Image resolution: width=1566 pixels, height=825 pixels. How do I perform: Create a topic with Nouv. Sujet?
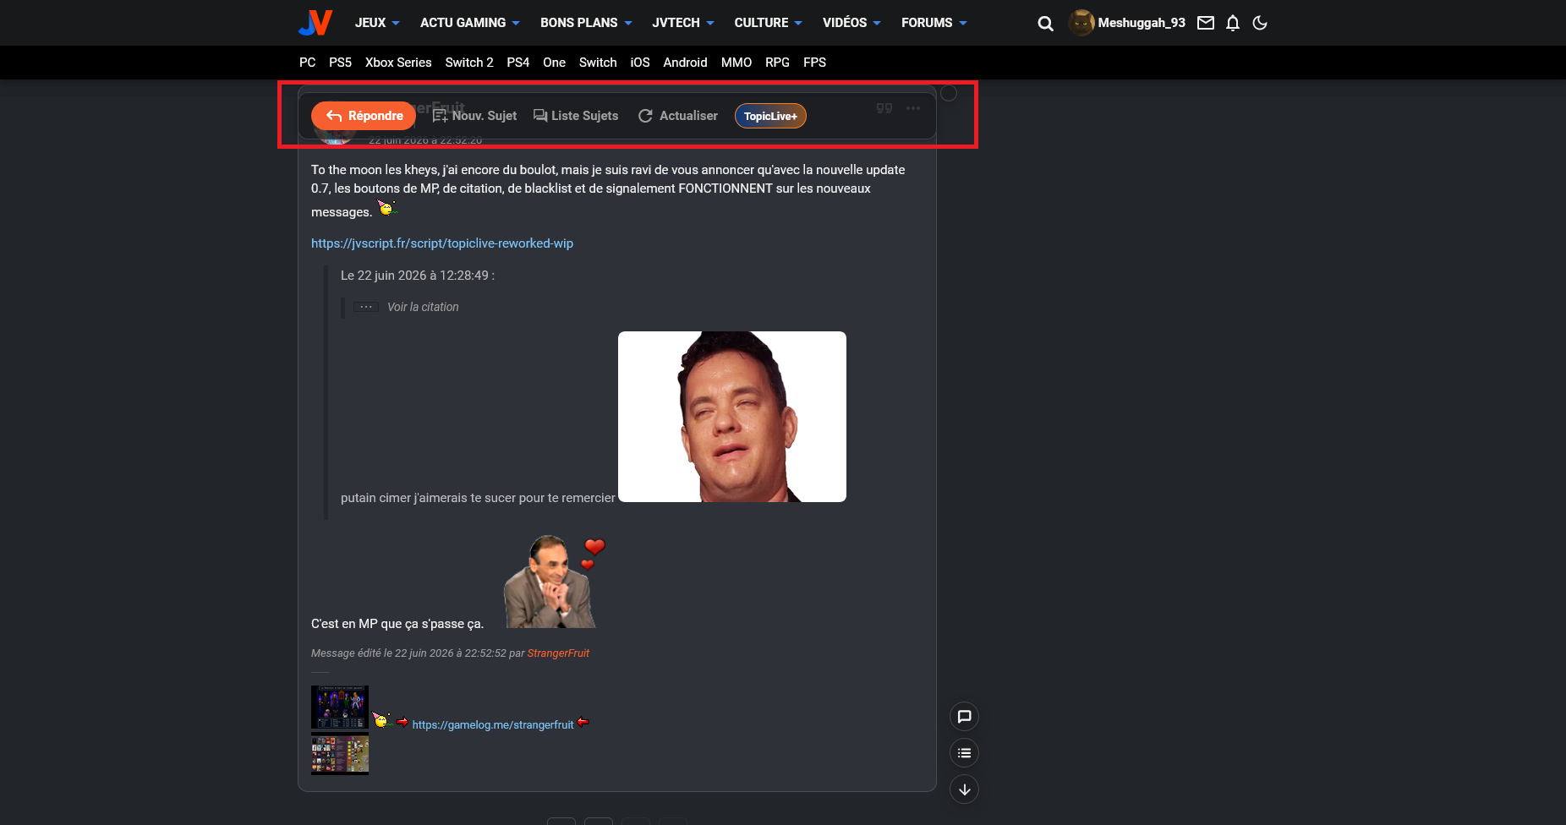(474, 116)
